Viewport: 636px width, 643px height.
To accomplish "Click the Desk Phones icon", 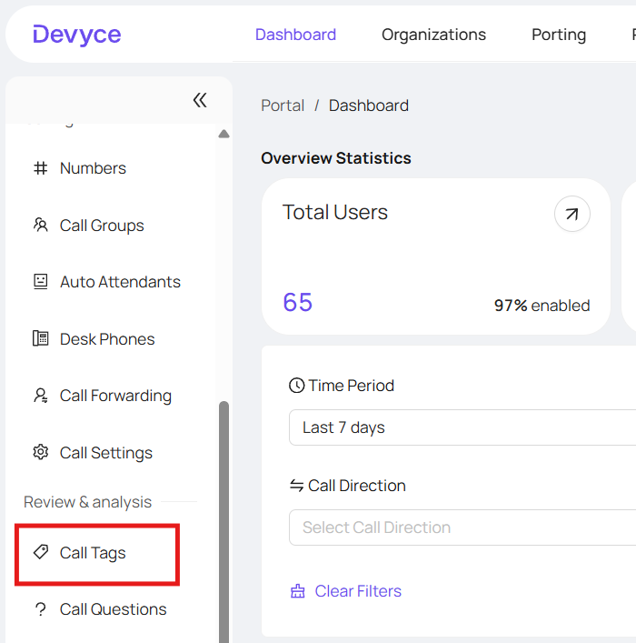I will (x=40, y=338).
